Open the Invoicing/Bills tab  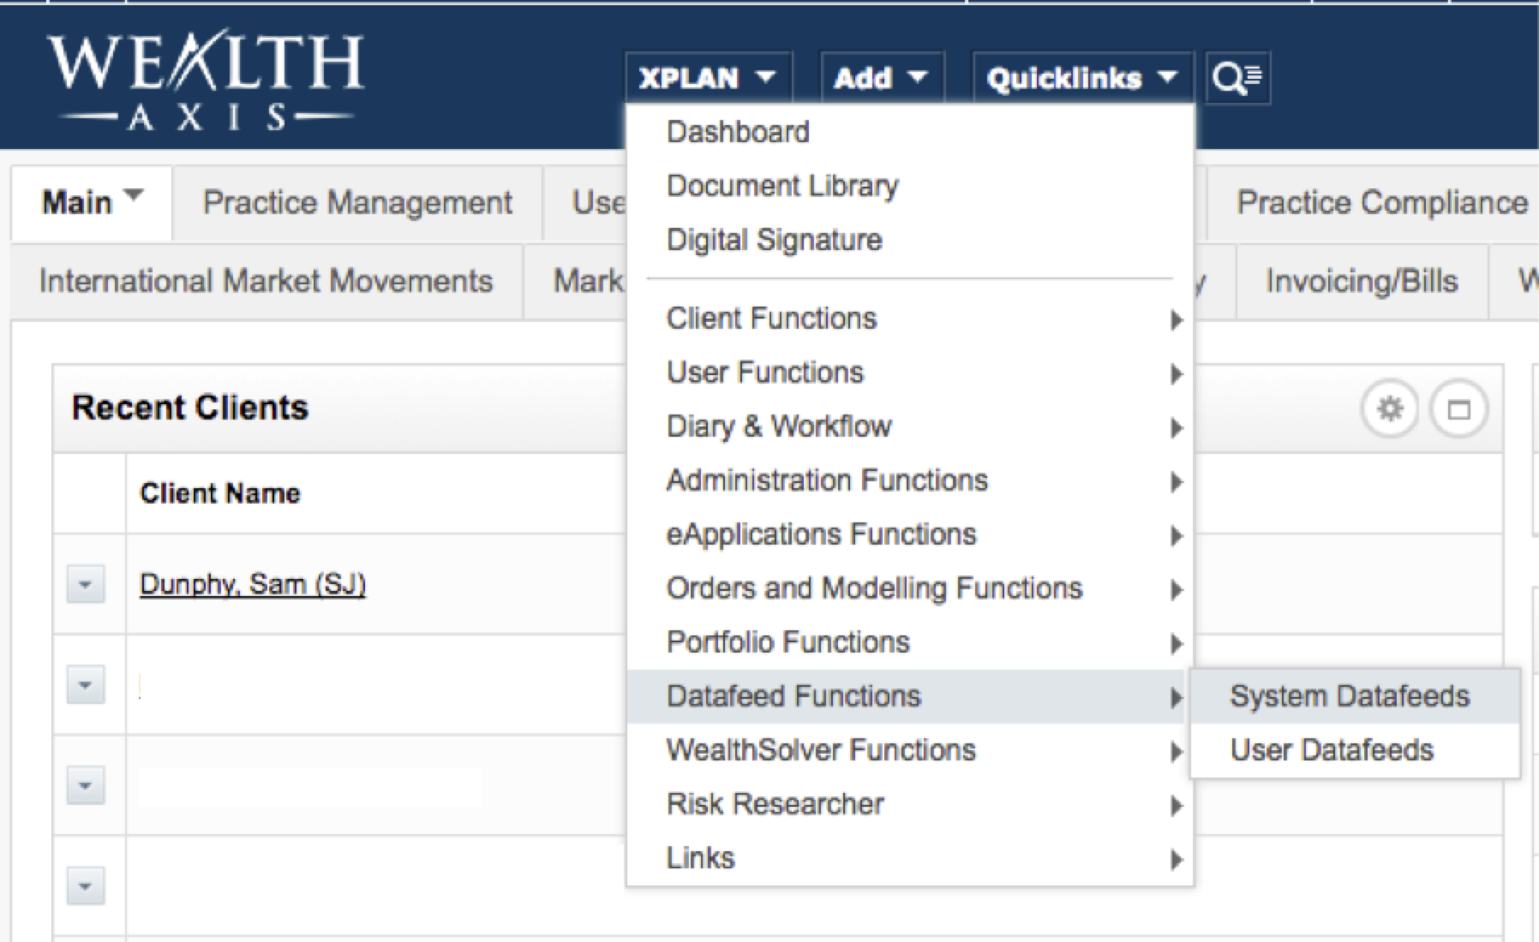[1362, 282]
